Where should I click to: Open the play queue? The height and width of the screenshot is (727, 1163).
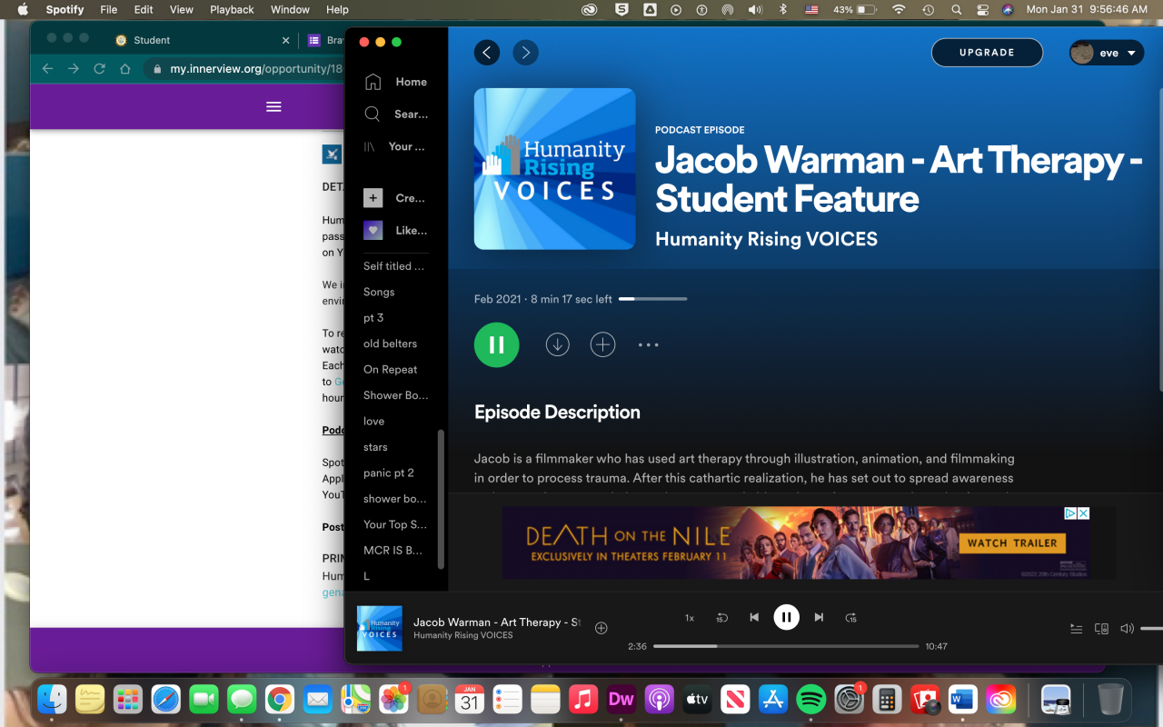coord(1077,628)
